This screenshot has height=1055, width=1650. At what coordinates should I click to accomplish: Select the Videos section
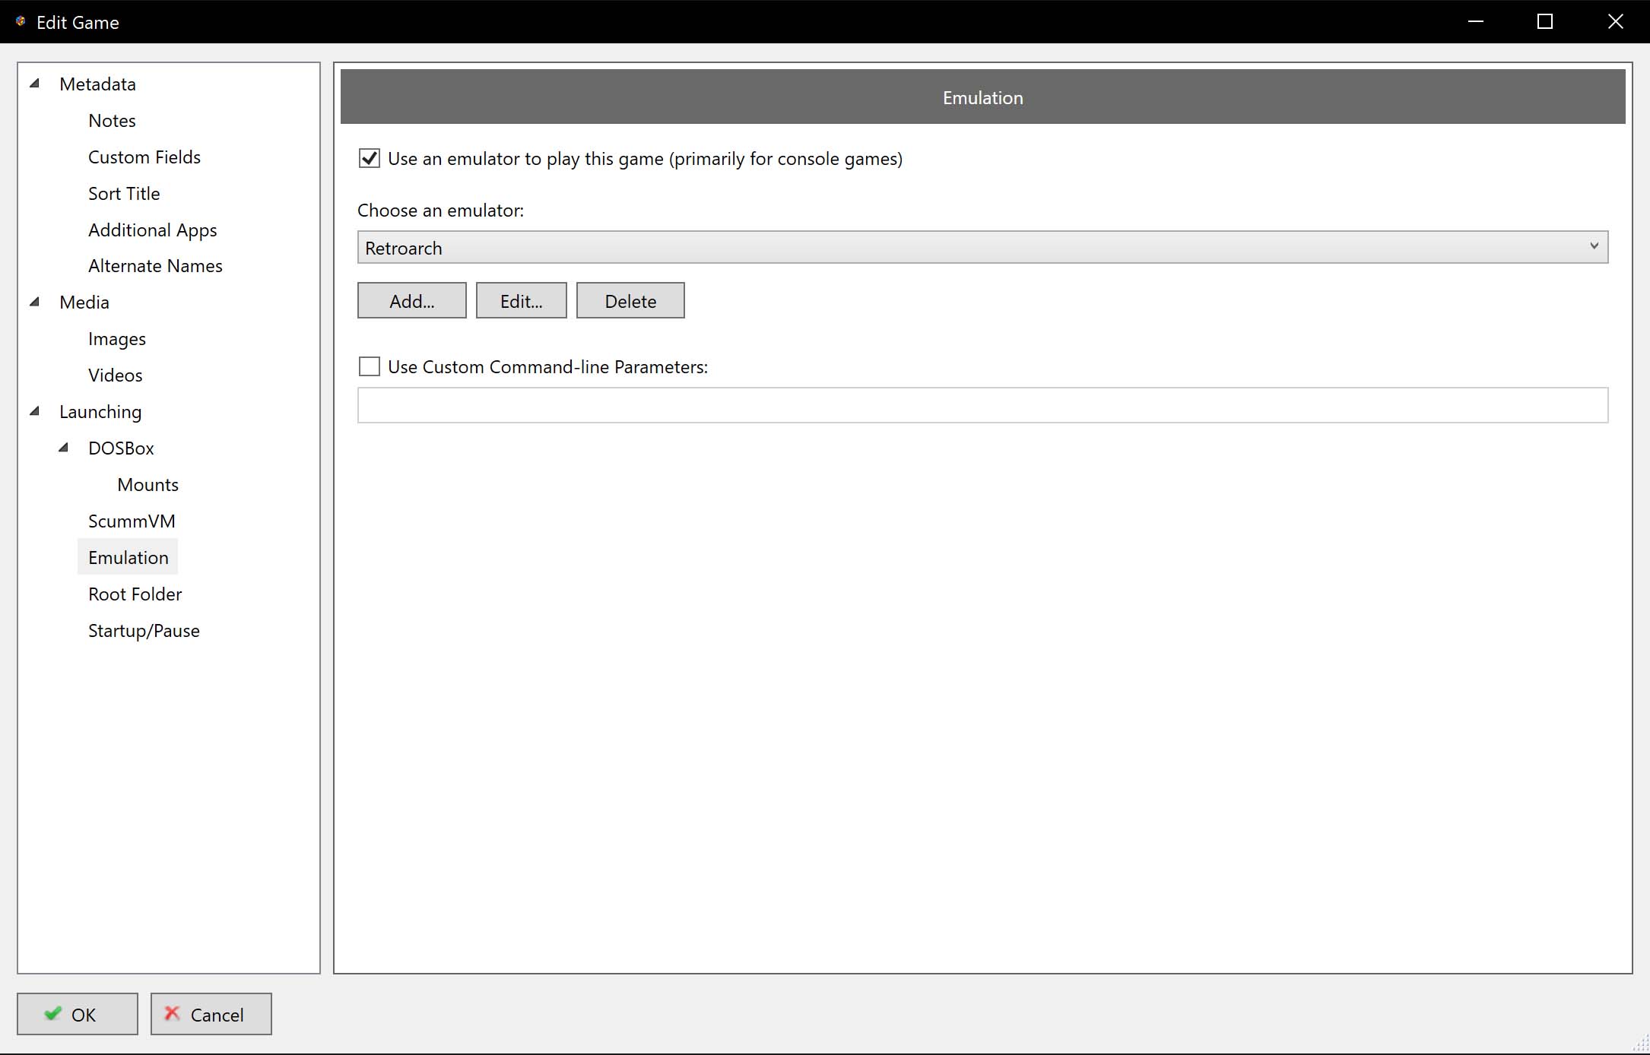(116, 375)
